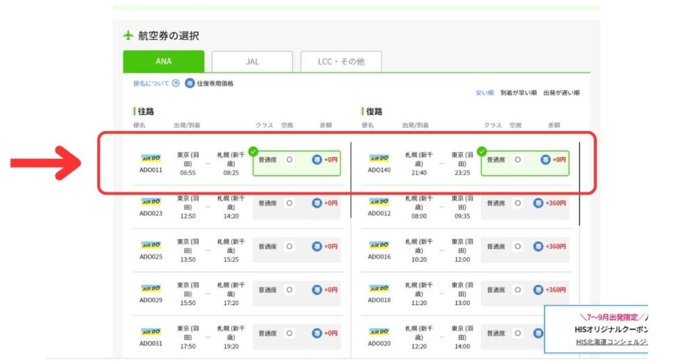Click the green airplane icon beside 航空券の選択
Viewport: 694px width, 364px height.
tap(128, 35)
